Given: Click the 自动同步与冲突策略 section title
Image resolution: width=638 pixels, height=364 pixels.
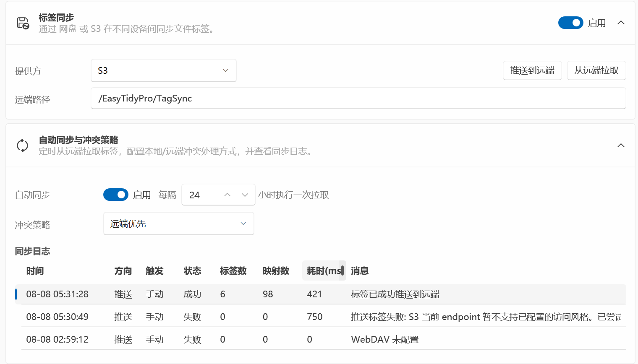Looking at the screenshot, I should coord(78,140).
